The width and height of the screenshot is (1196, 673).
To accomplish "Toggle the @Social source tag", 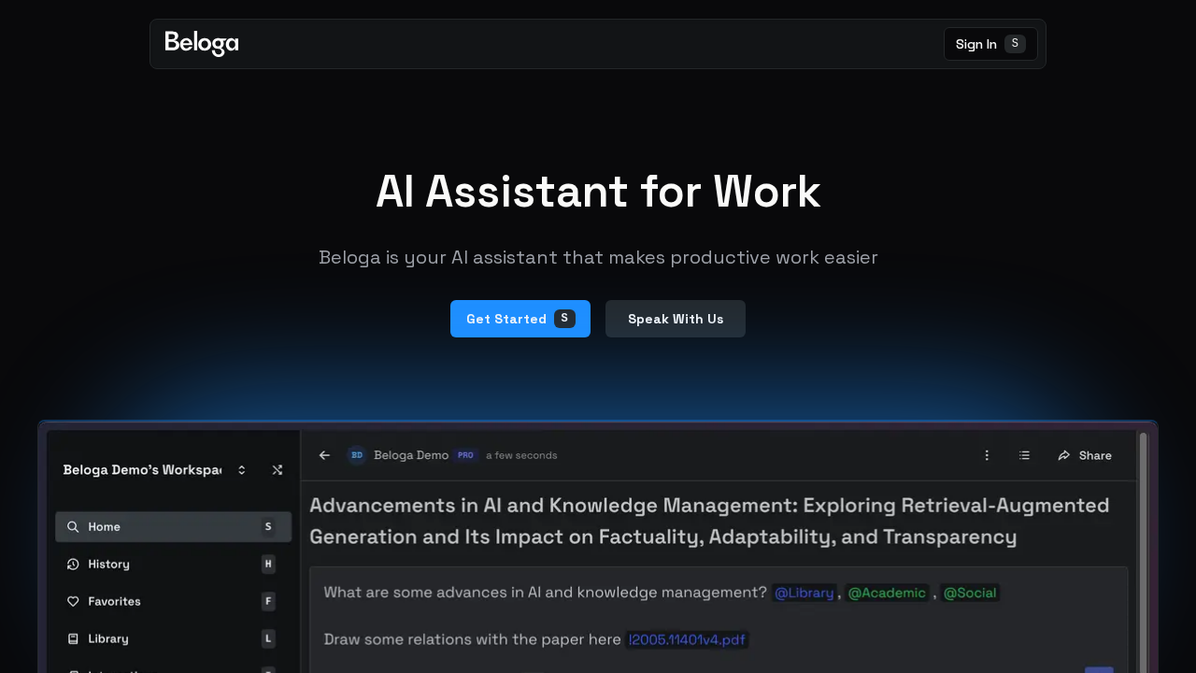I will [969, 593].
